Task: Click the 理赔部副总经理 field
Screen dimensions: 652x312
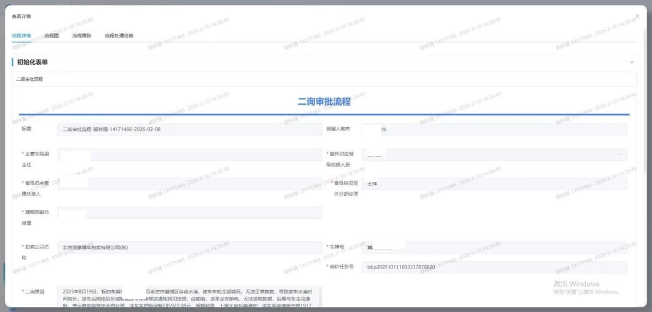Action: [x=189, y=213]
